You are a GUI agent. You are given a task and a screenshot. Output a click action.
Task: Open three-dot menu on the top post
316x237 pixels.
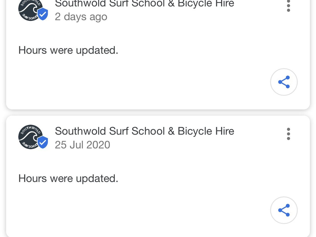289,6
